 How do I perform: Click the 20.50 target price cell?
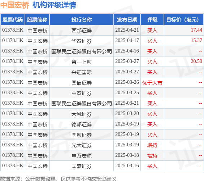[x=184, y=62]
